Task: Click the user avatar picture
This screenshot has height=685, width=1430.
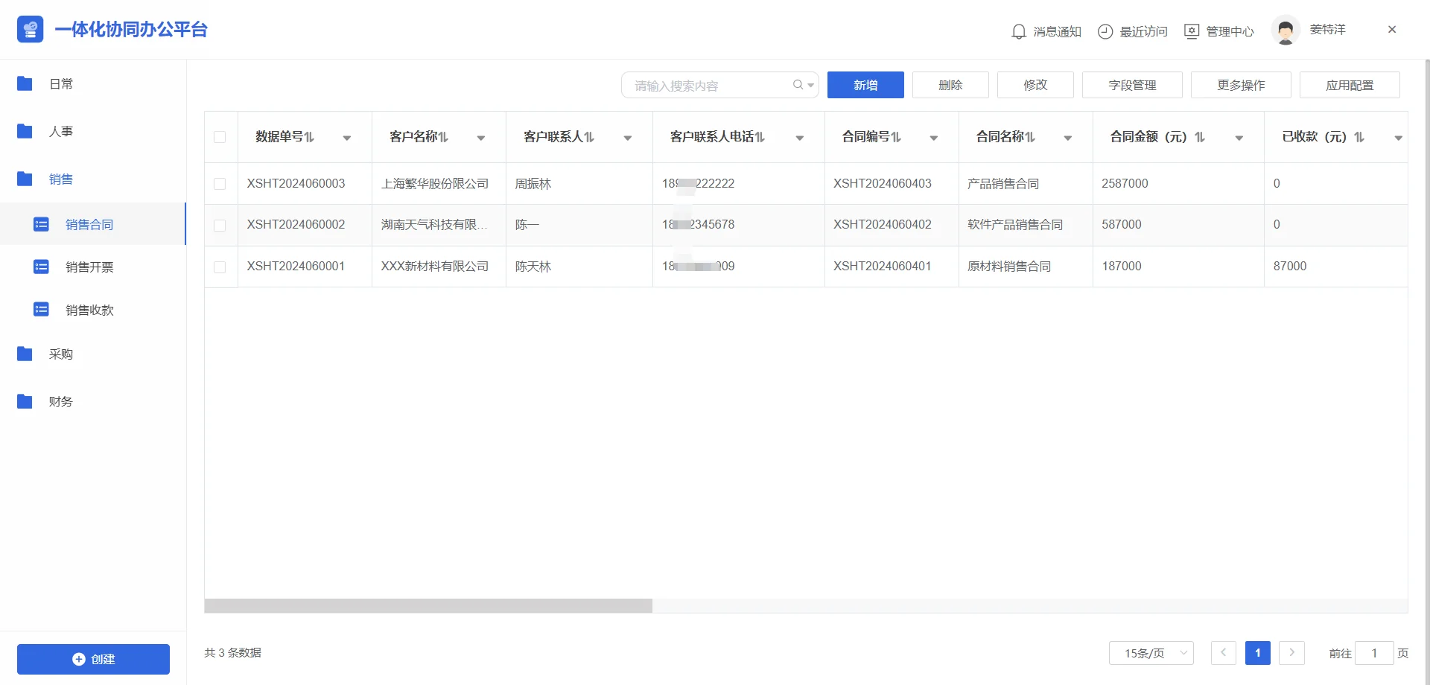Action: (x=1286, y=30)
